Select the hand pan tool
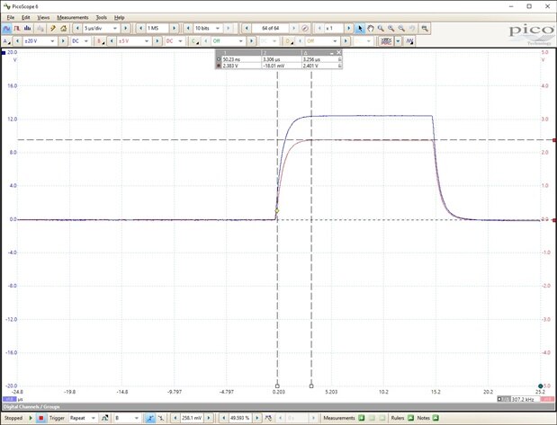The width and height of the screenshot is (557, 425). click(x=371, y=29)
